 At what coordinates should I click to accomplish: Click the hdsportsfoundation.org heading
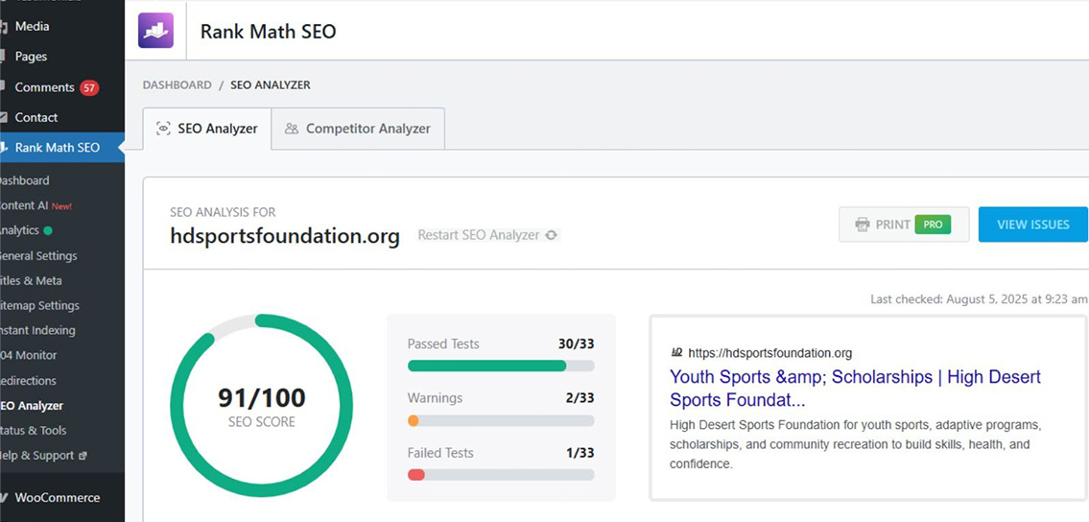point(285,236)
